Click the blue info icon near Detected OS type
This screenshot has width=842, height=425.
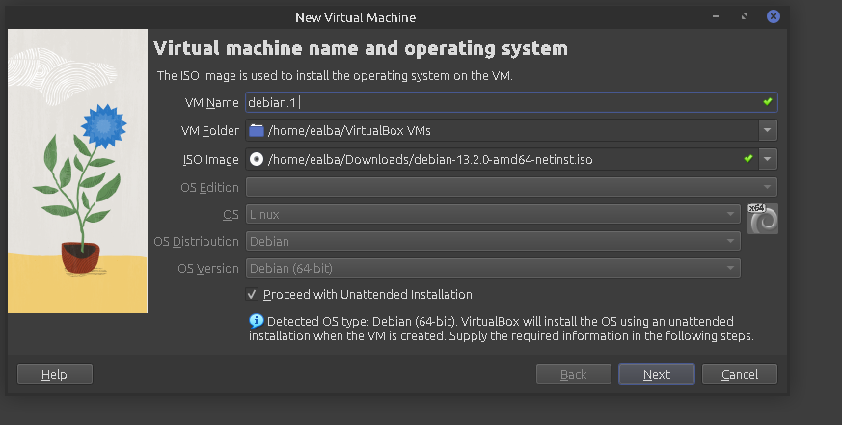(x=256, y=321)
